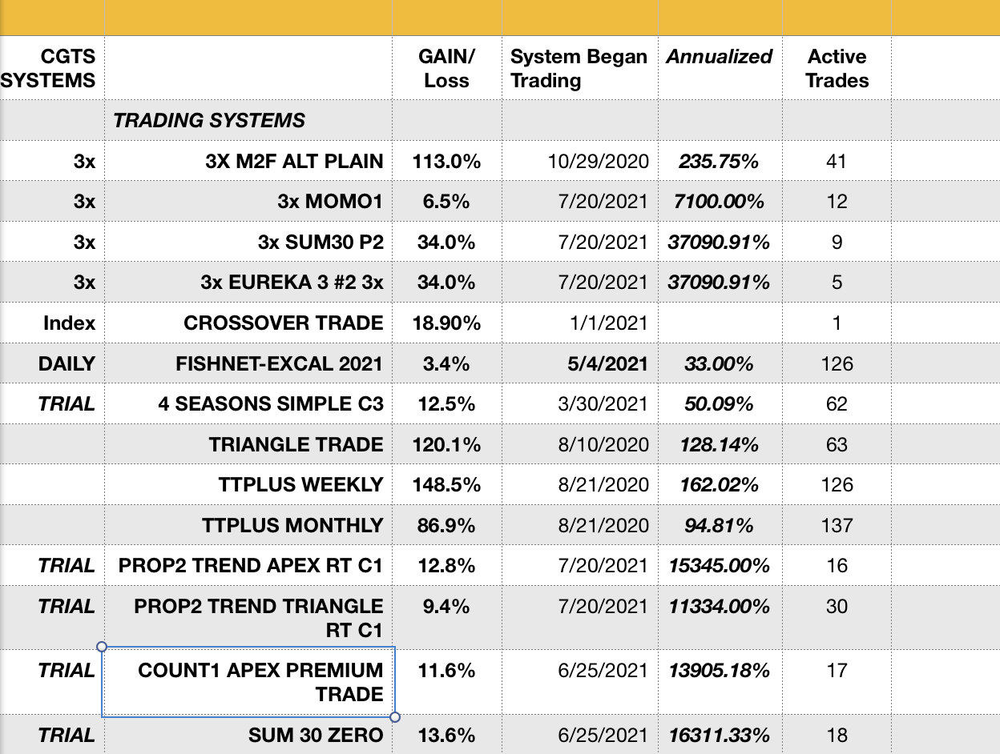Screen dimensions: 1000x754
Task: Select the System Began Trading header cell
Action: [579, 69]
